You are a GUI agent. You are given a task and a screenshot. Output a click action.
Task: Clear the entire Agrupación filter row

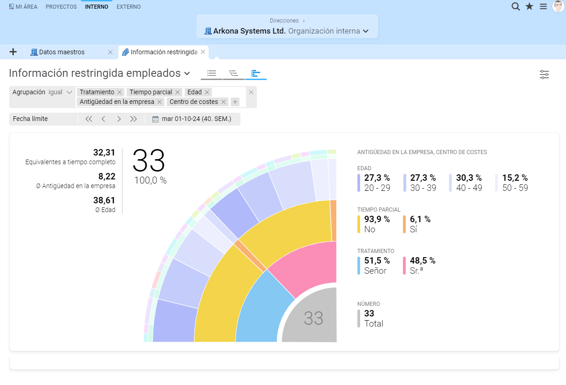251,92
